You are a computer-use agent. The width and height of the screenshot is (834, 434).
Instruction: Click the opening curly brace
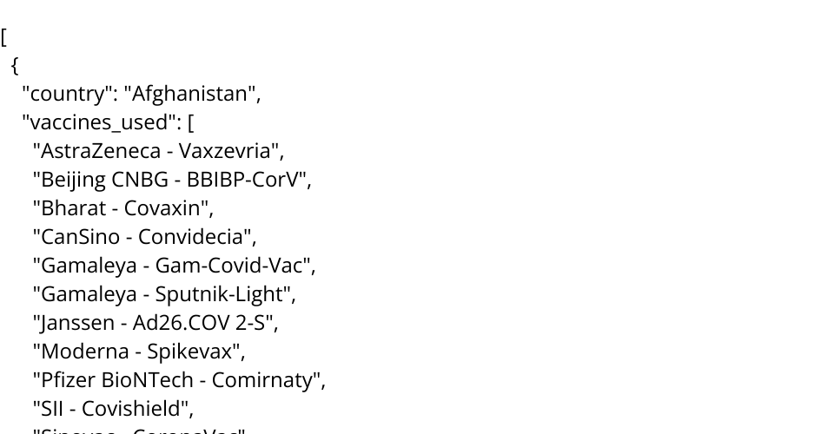coord(15,66)
